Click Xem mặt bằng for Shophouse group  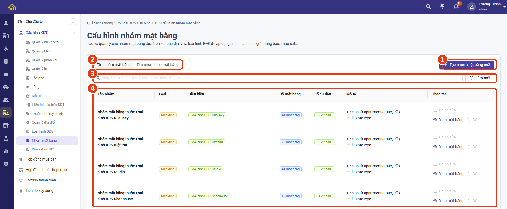click(448, 201)
